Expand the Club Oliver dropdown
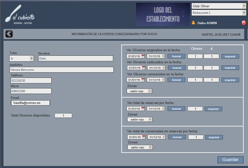Screen dimensions: 248x168 point(244,6)
